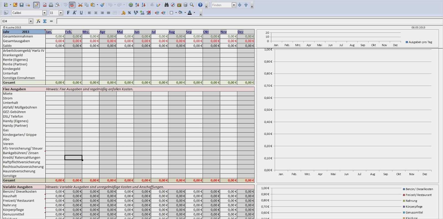443x219 pixels.
Task: Toggle Edit File mode
Action: (36, 5)
